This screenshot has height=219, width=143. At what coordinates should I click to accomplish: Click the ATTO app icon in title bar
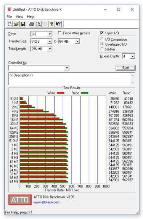9,10
